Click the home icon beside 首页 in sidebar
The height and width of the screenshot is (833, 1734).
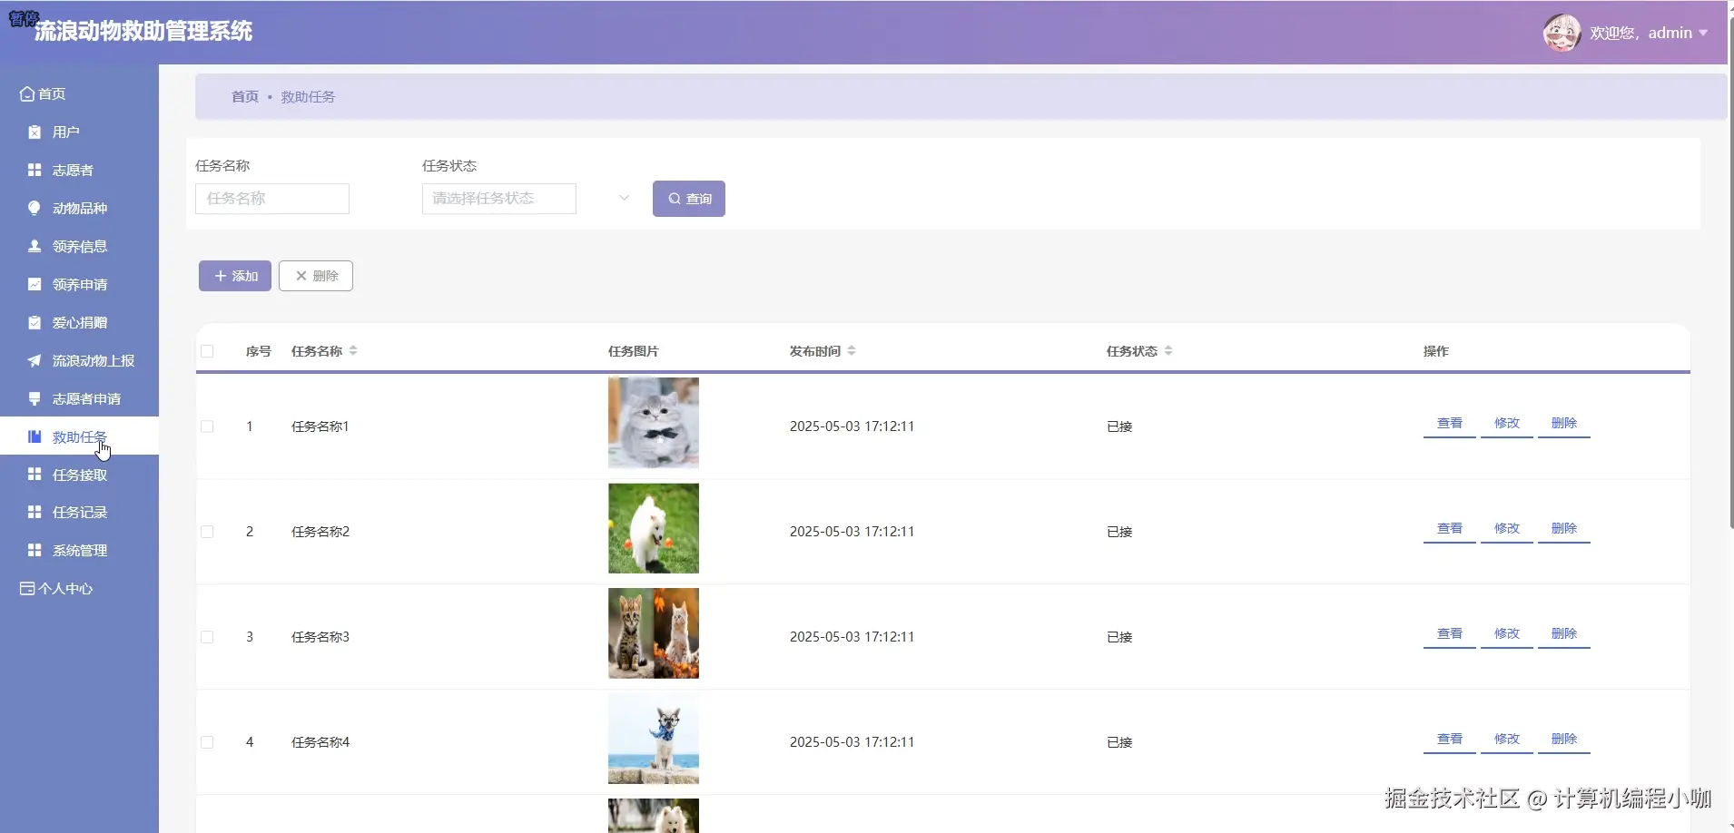click(x=27, y=94)
